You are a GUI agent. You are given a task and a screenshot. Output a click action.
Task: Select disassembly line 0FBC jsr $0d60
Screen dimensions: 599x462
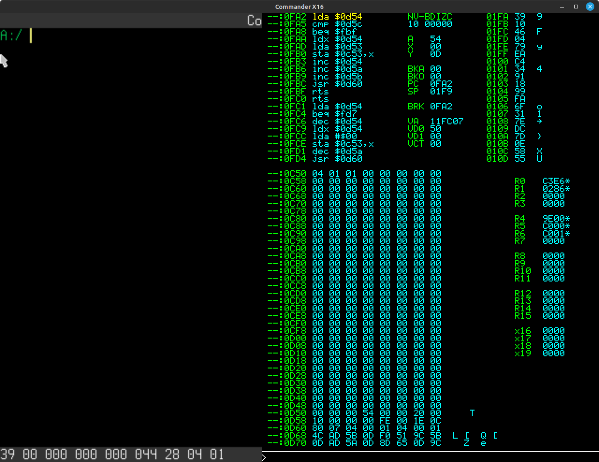point(315,84)
